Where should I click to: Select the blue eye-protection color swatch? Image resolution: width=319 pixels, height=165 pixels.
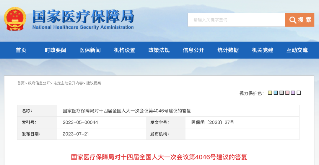276,93
